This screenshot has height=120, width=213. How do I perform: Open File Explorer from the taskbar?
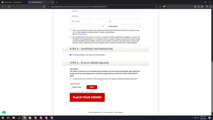14,118
